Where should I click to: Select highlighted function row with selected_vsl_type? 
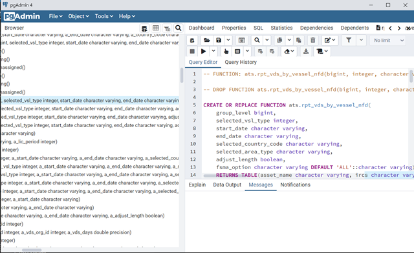click(90, 101)
